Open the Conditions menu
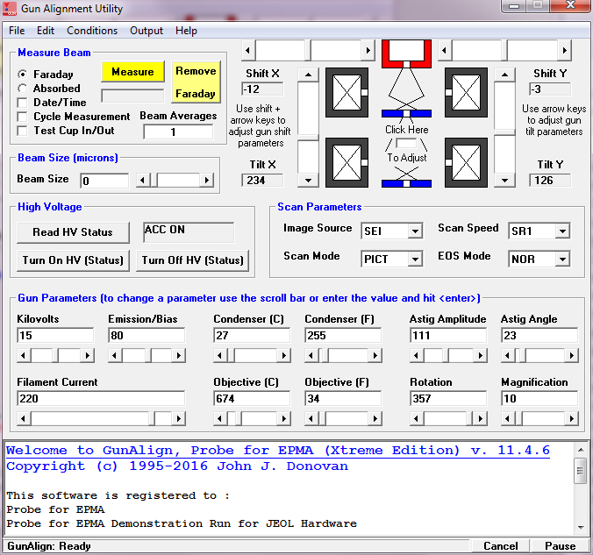Viewport: 593px width, 555px height. click(x=91, y=31)
